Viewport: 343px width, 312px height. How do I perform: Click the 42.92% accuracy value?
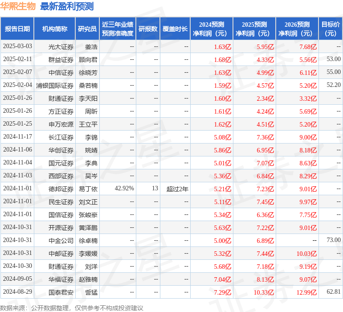click(124, 188)
